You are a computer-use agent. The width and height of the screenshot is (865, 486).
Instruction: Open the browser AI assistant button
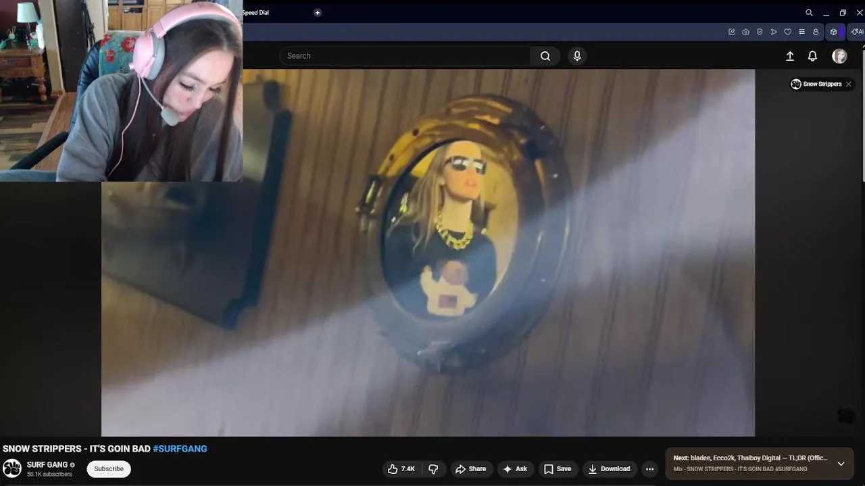coord(857,32)
